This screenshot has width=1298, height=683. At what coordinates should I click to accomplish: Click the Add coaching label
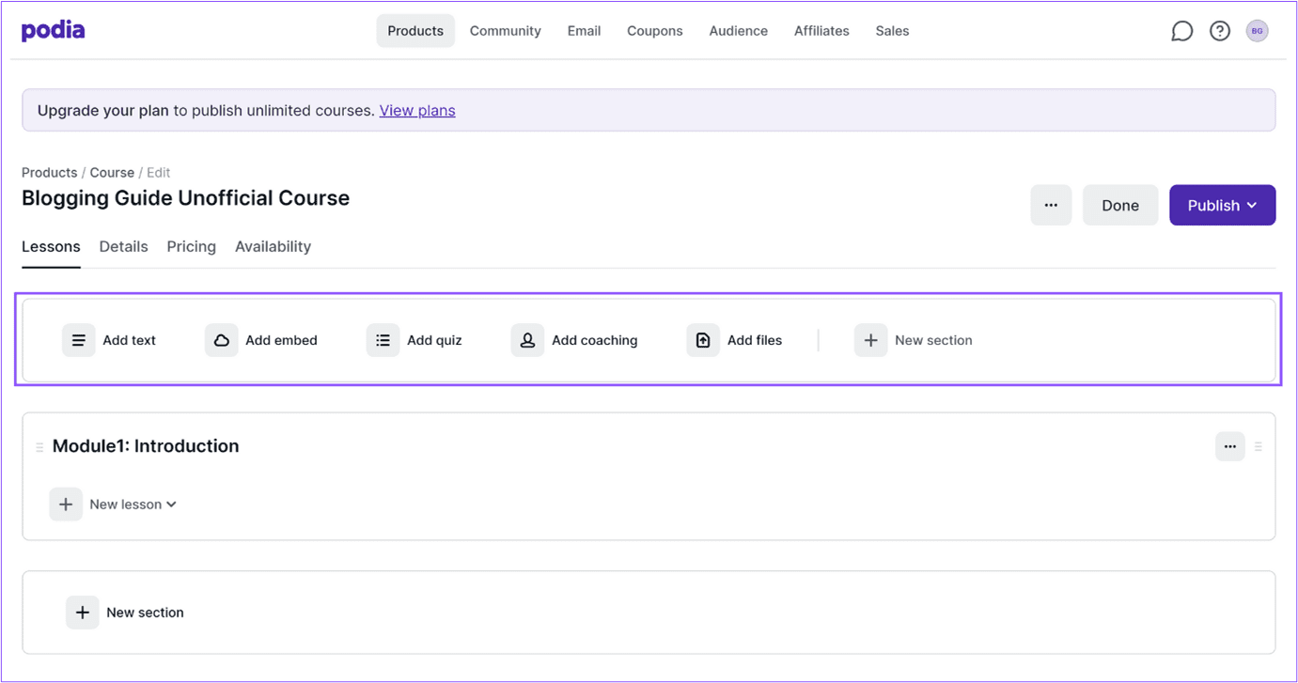pos(595,340)
